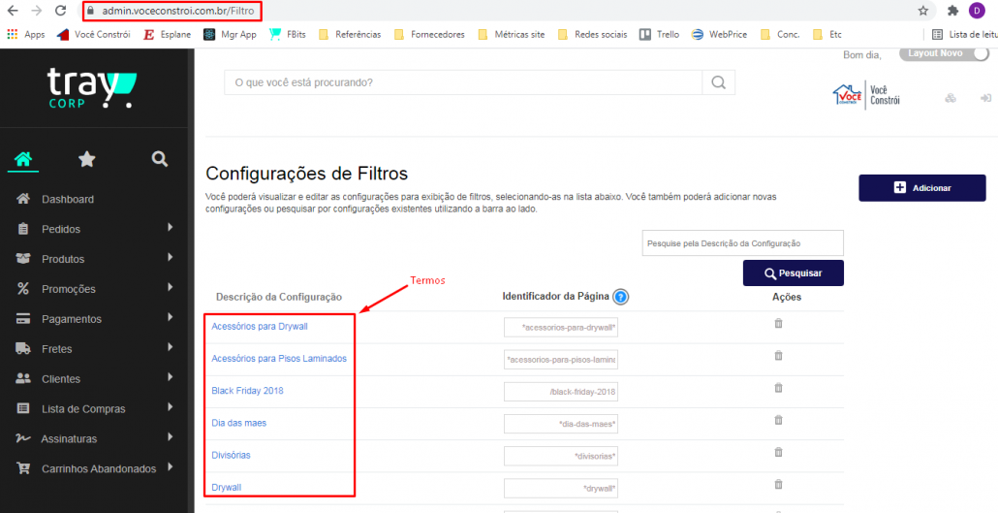Click the home icon in sidebar
998x513 pixels.
23,159
